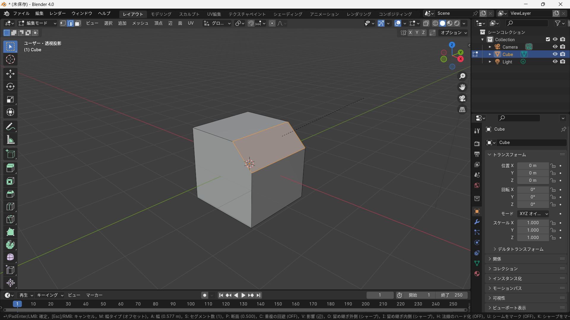Click the 3D cursor tool
Image resolution: width=570 pixels, height=320 pixels.
click(x=10, y=59)
